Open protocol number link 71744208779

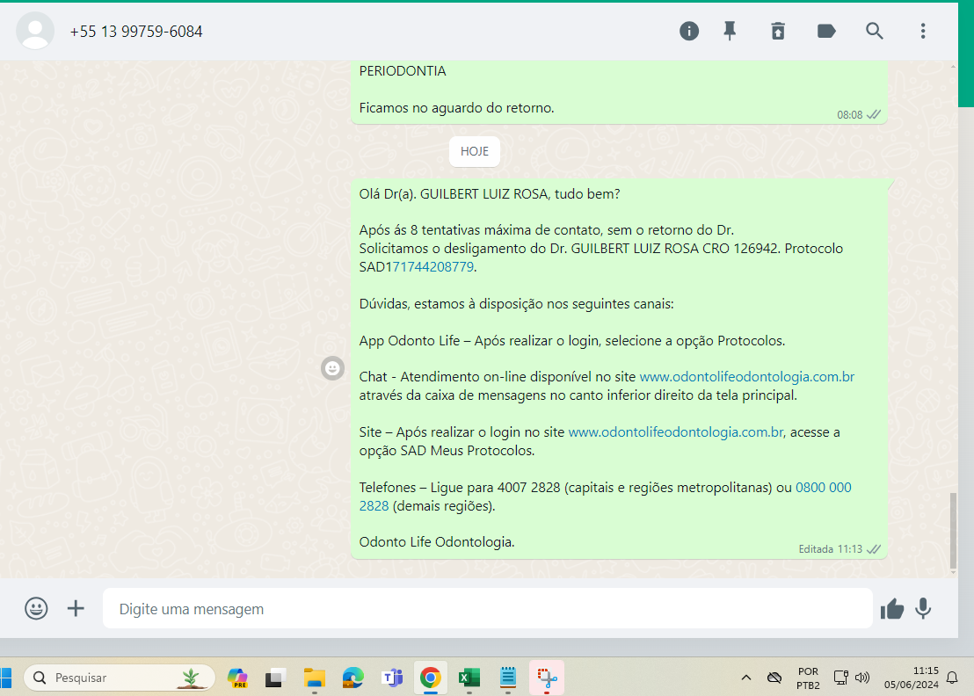point(433,267)
